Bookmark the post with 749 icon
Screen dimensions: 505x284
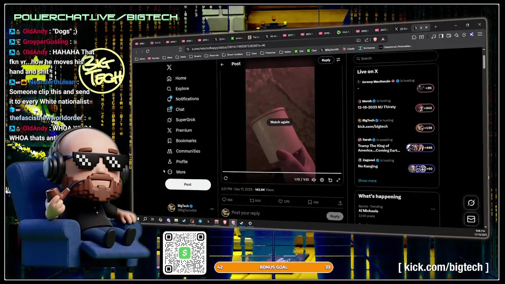click(x=310, y=202)
